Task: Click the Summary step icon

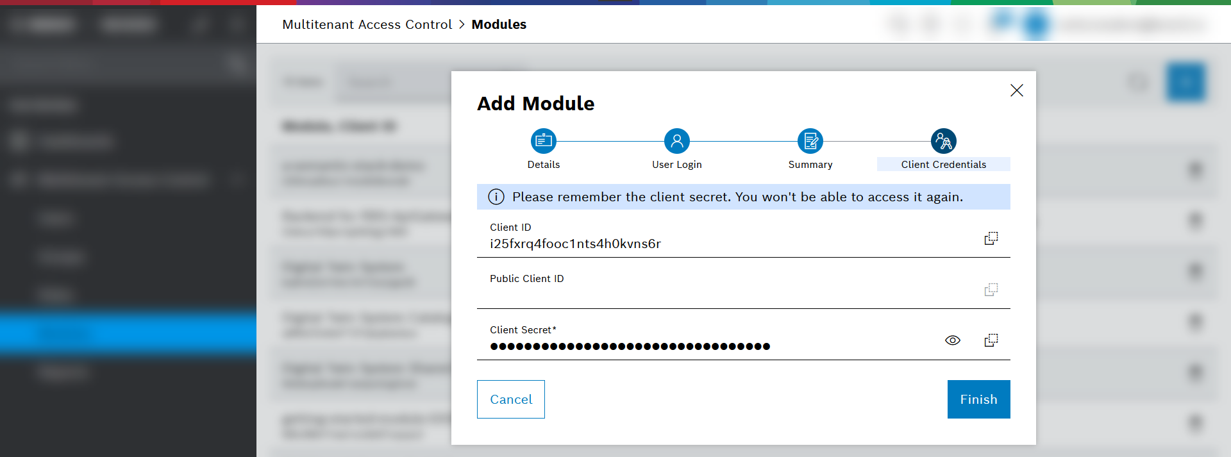Action: (810, 141)
